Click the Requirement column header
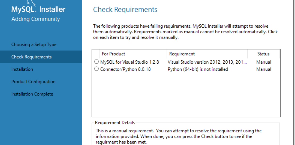Screen dimensions: 295x145 [x=182, y=54]
